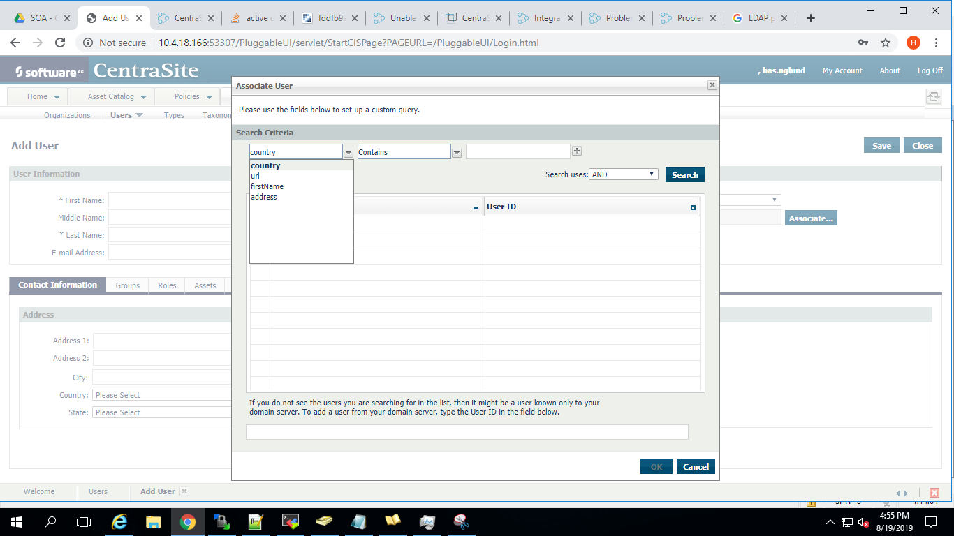Click the domain User ID text field
The width and height of the screenshot is (954, 536).
pos(467,432)
